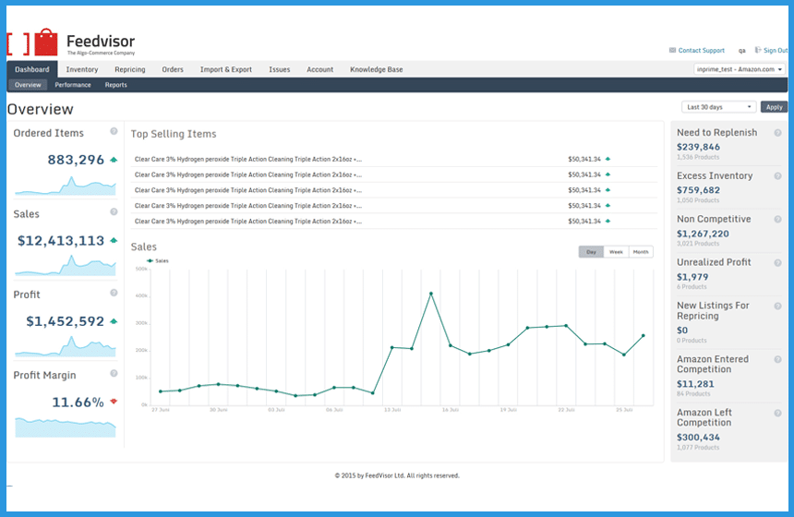Open Need to Replenish $239,846 value
The height and width of the screenshot is (517, 794).
click(698, 147)
